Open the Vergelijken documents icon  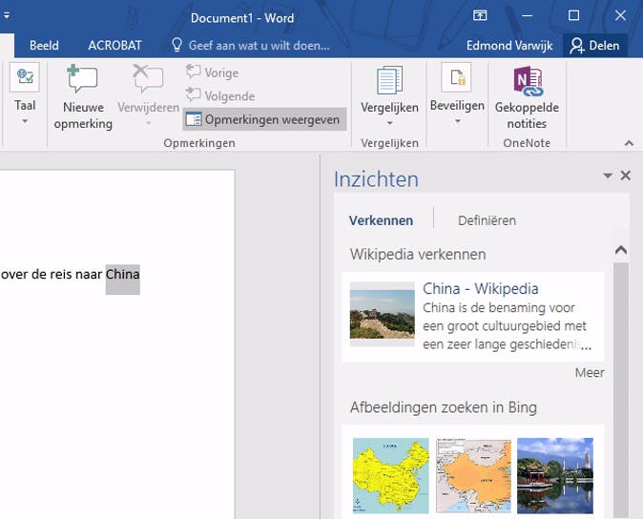click(x=389, y=80)
